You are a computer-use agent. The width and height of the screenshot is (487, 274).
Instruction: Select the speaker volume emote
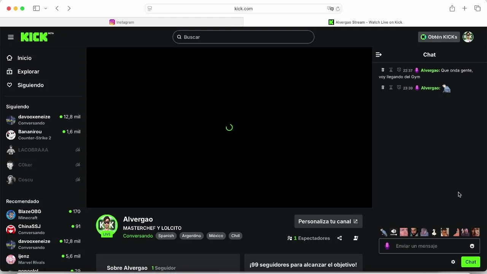tap(394, 232)
